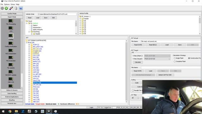The image size is (202, 114).
Task: Open the OBD-CVN module icon
Action: pos(11,79)
